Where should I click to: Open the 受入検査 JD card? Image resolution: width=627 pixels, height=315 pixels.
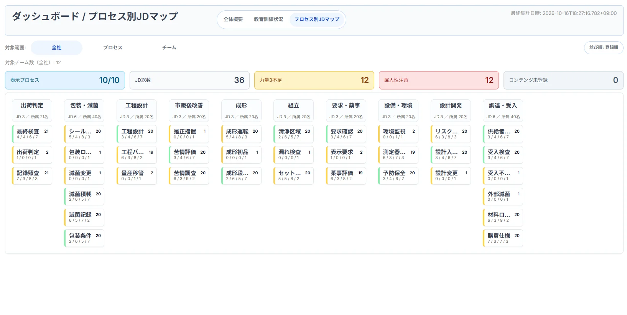coord(503,155)
